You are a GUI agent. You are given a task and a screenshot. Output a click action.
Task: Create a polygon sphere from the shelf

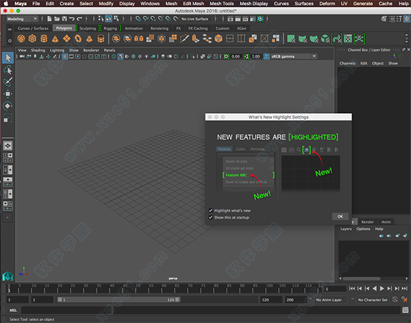(x=21, y=38)
